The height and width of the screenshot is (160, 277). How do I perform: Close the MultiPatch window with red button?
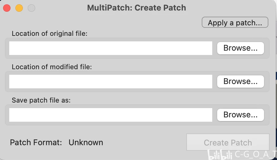tap(7, 8)
